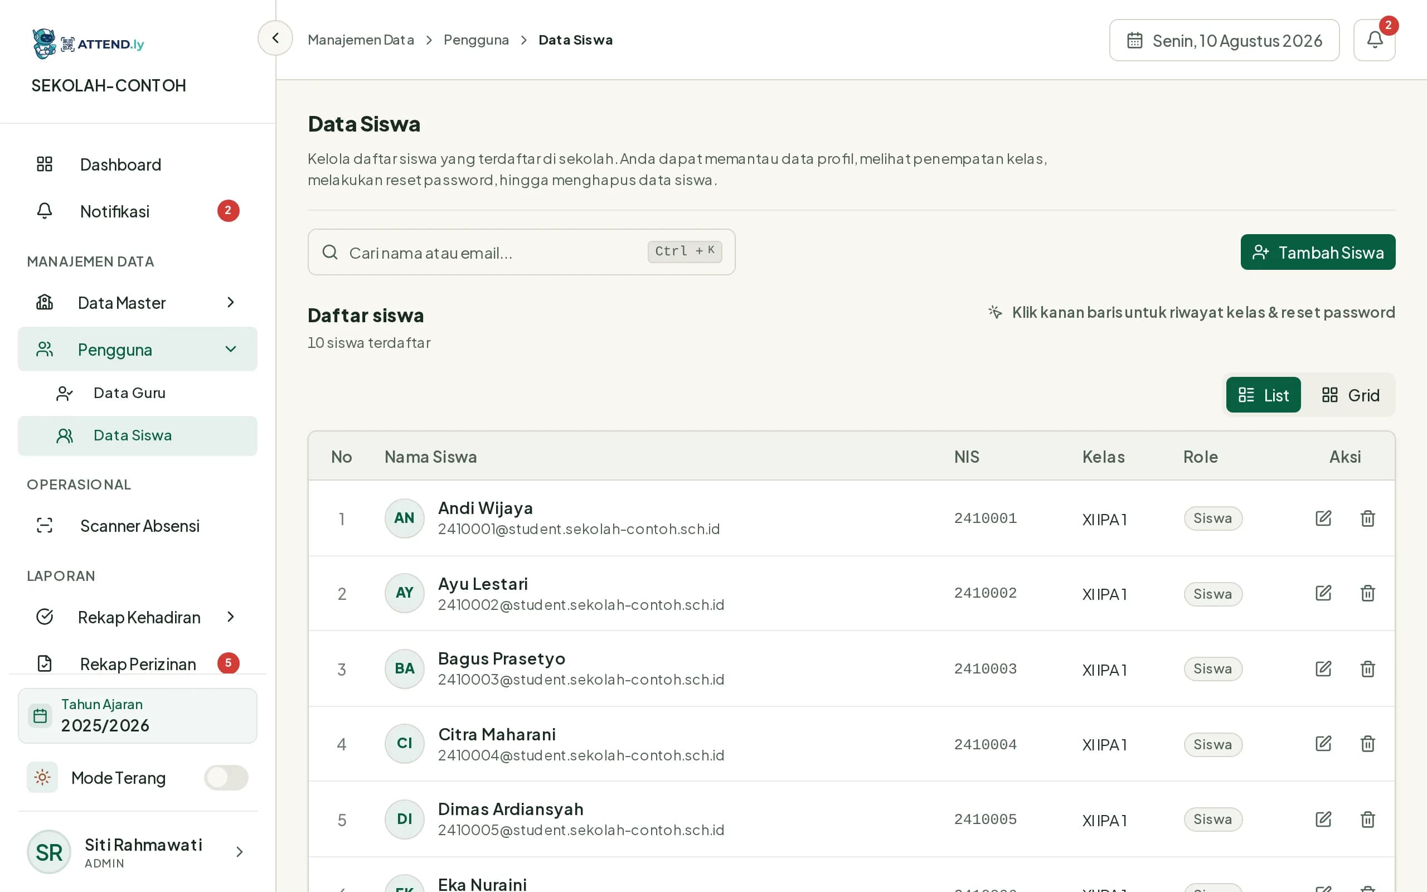Click the ATTEND.ly logo
Screen dimensions: 1427x892
[89, 43]
